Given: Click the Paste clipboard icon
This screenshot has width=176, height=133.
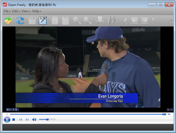Looking at the screenshot, I should pos(65,20).
